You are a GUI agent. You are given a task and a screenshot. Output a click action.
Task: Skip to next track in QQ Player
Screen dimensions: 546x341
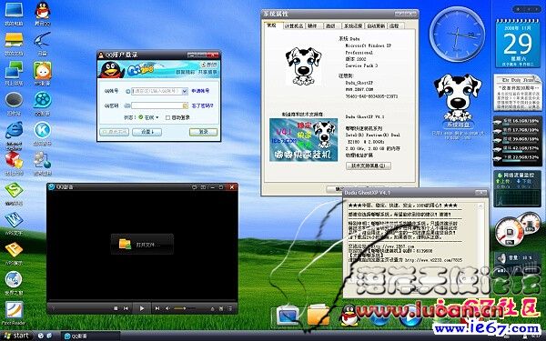click(157, 308)
